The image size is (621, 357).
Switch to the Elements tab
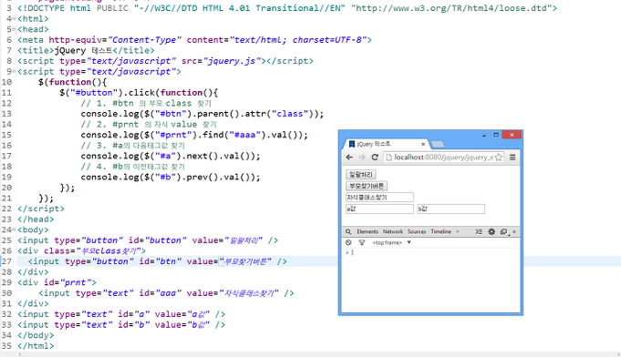coord(367,231)
